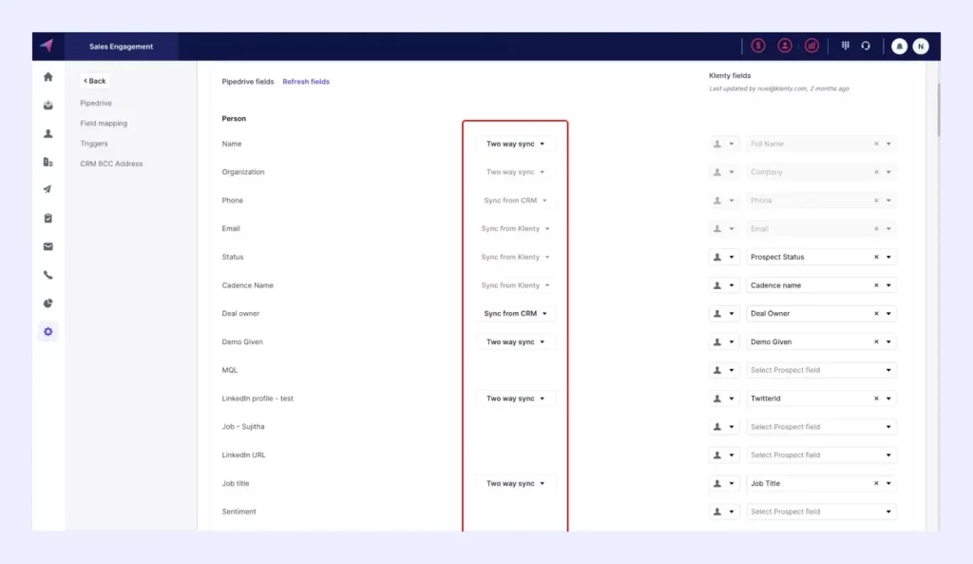Open the inbox download icon in sidebar
The width and height of the screenshot is (973, 564).
48,105
